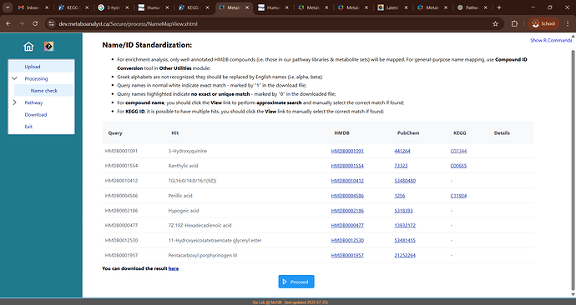Click the colorful module icon beside home
576x305 pixels.
coord(49,47)
